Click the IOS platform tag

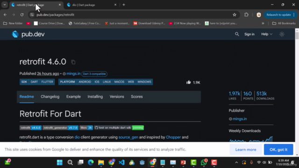(97, 82)
